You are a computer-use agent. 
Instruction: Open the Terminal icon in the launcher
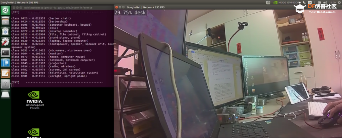coord(5,52)
